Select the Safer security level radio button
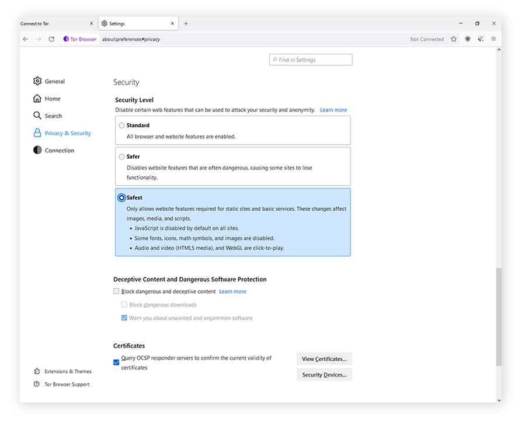The width and height of the screenshot is (521, 422). pos(121,156)
